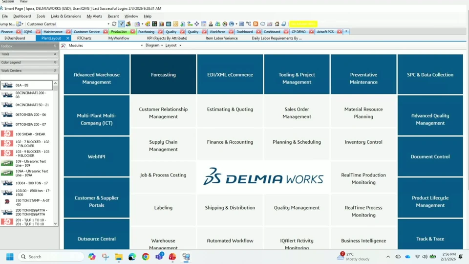Select 150 TON STAMP - A-ST -03

[26, 202]
